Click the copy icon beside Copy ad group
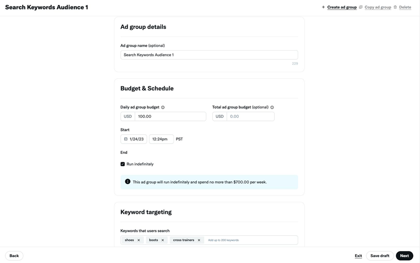 (x=361, y=7)
